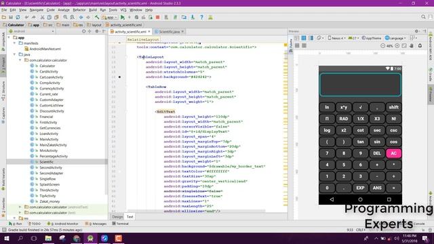Click the Save All toolbar icon
The image size is (434, 244).
tap(11, 17)
